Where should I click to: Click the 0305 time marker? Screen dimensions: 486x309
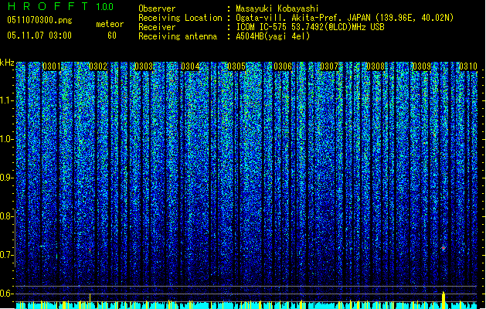tap(236, 66)
